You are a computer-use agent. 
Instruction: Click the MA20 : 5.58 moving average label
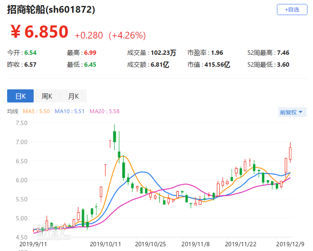point(105,111)
